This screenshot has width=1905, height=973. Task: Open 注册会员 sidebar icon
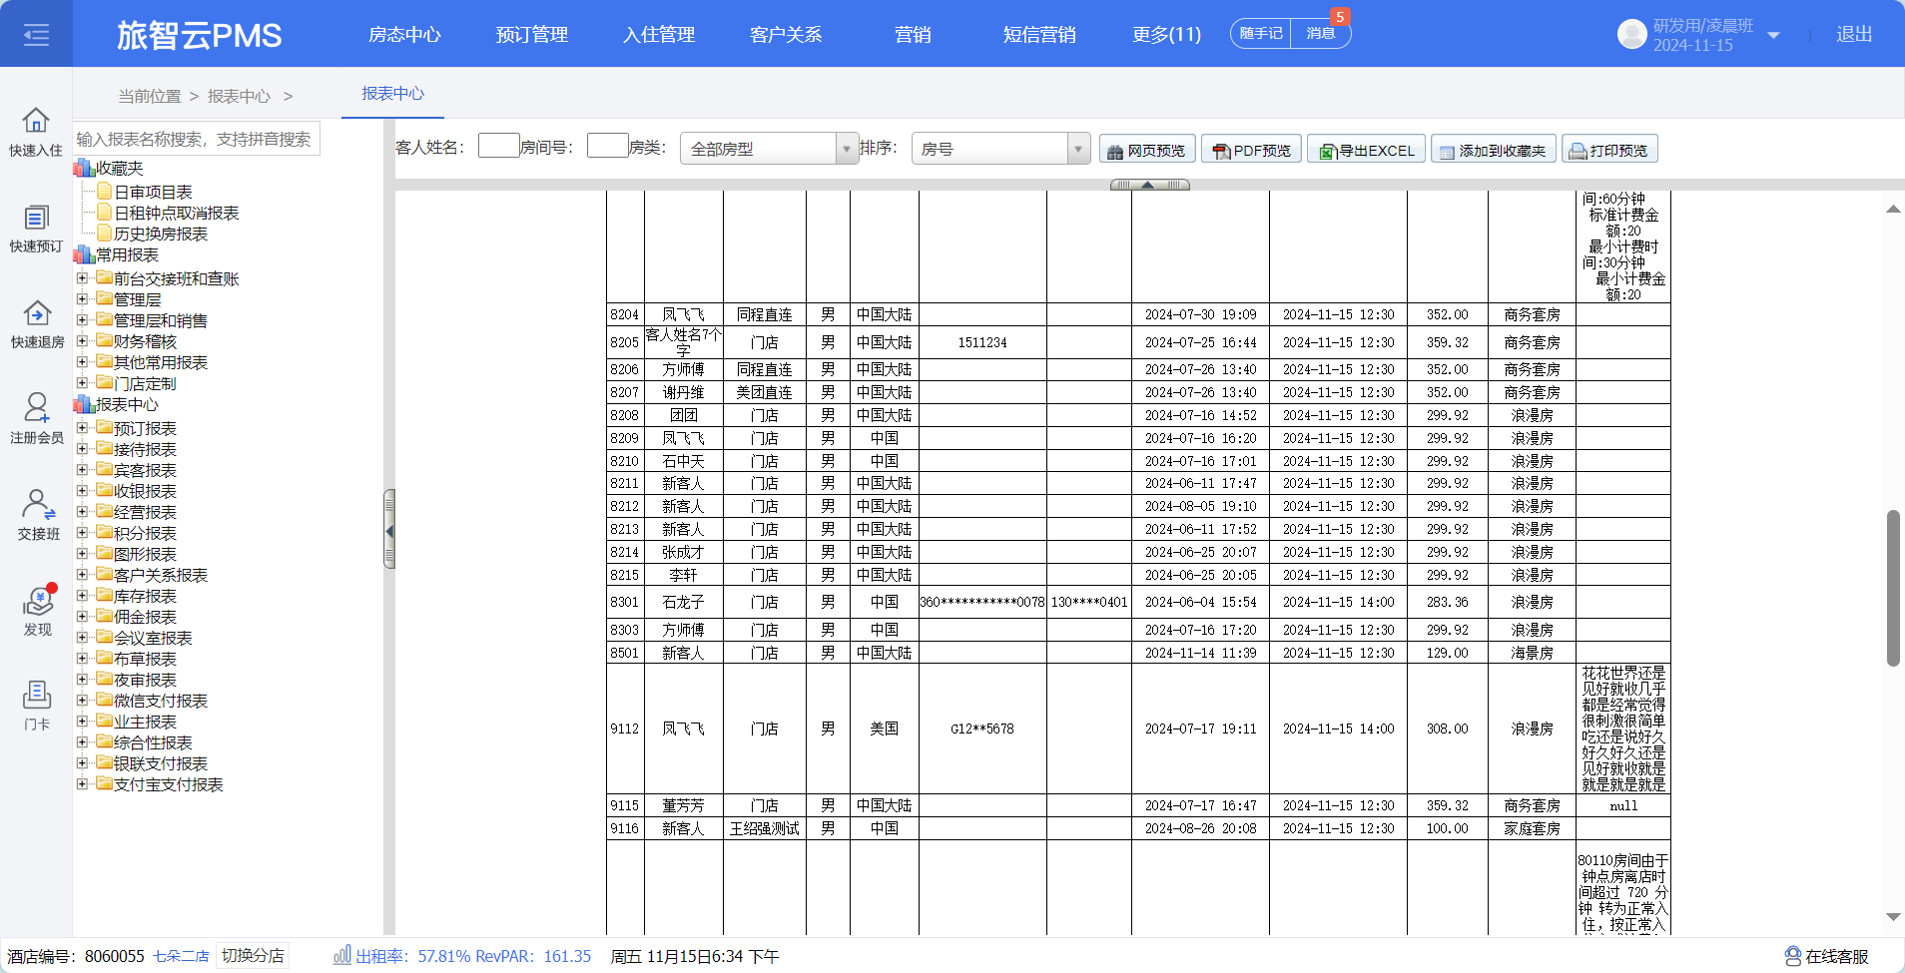[x=37, y=408]
